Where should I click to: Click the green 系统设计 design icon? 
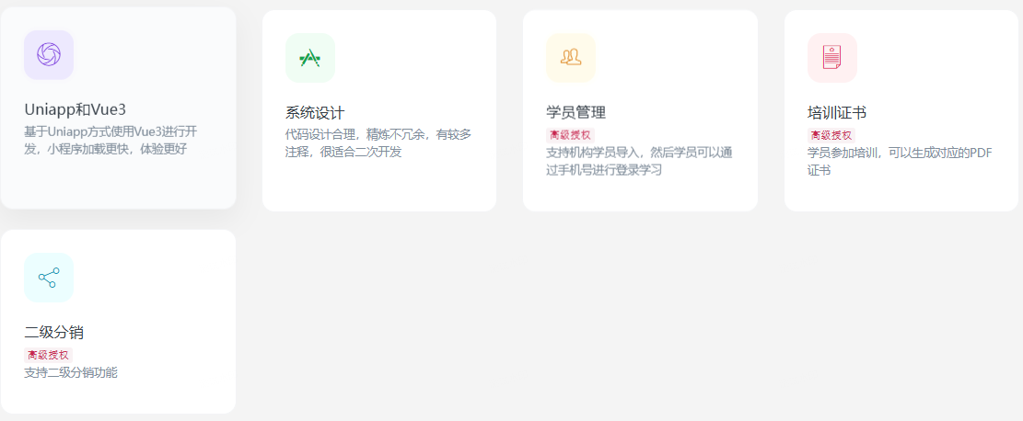(309, 58)
